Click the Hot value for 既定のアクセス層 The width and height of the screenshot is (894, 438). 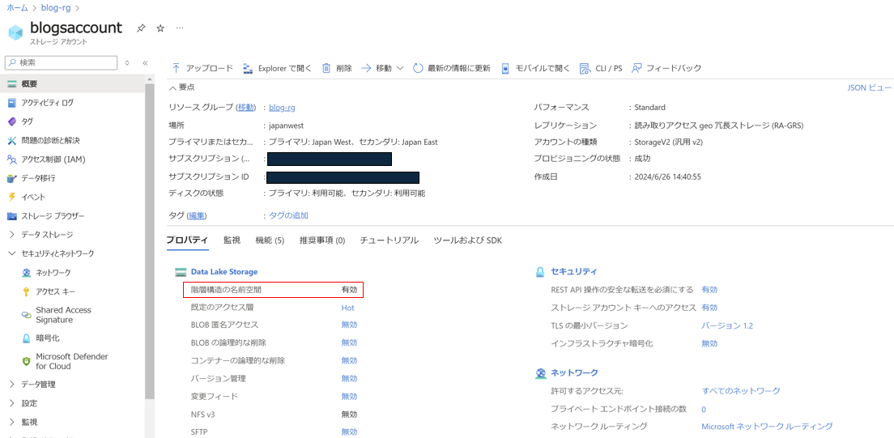(x=347, y=308)
